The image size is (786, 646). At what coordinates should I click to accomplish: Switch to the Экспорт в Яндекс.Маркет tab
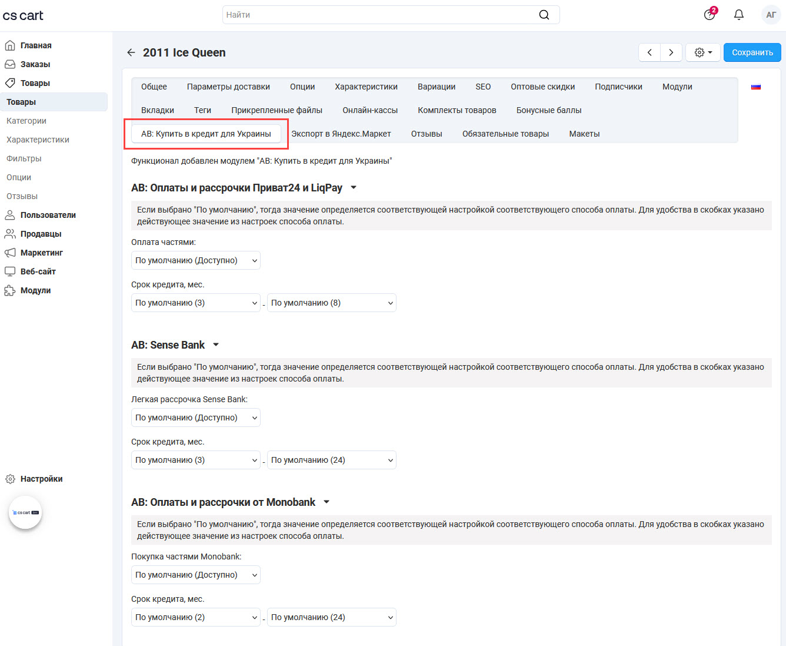coord(341,134)
